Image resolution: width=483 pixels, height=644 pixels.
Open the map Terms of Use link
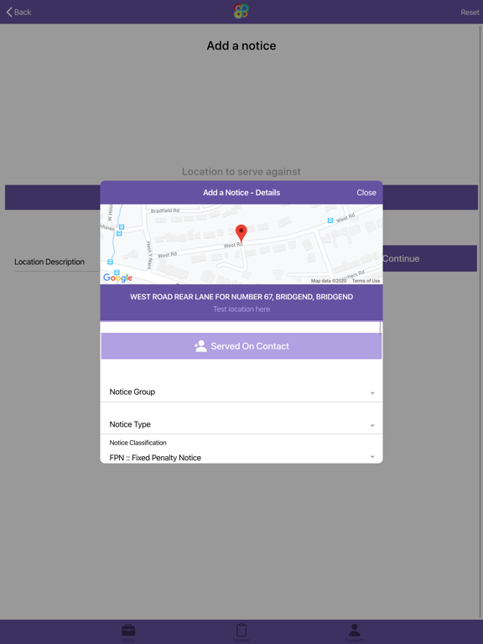click(366, 281)
